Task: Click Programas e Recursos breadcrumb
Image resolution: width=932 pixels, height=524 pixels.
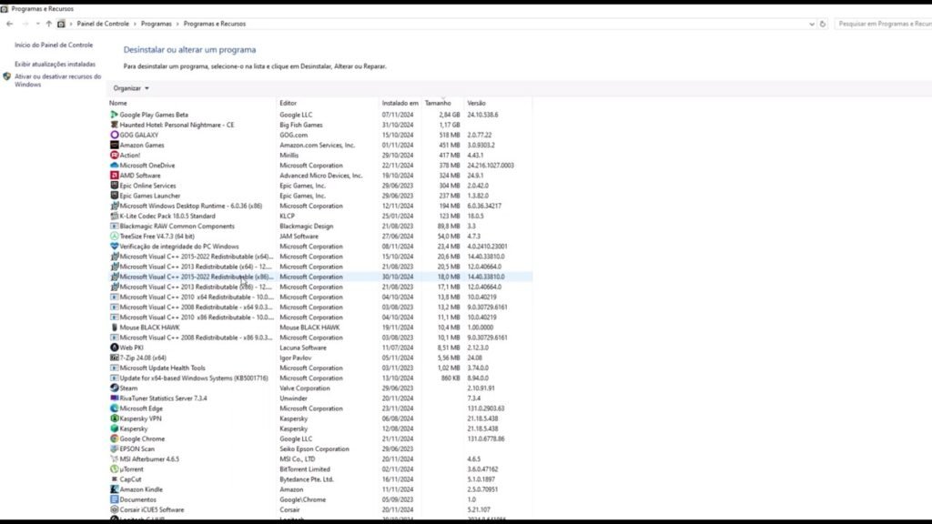Action: coord(215,24)
